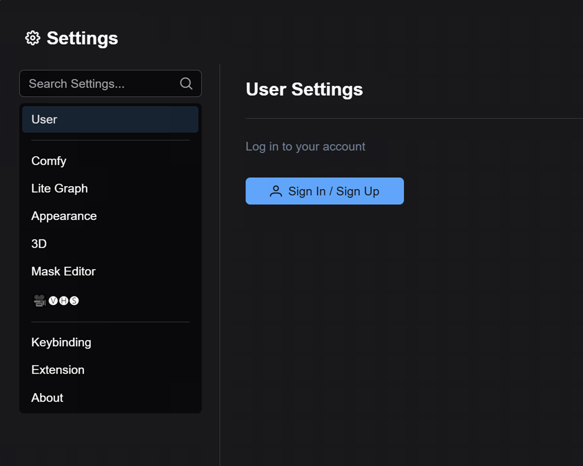Screen dimensions: 583x466
Task: Click the 'Log in to your account' text
Action: (305, 147)
